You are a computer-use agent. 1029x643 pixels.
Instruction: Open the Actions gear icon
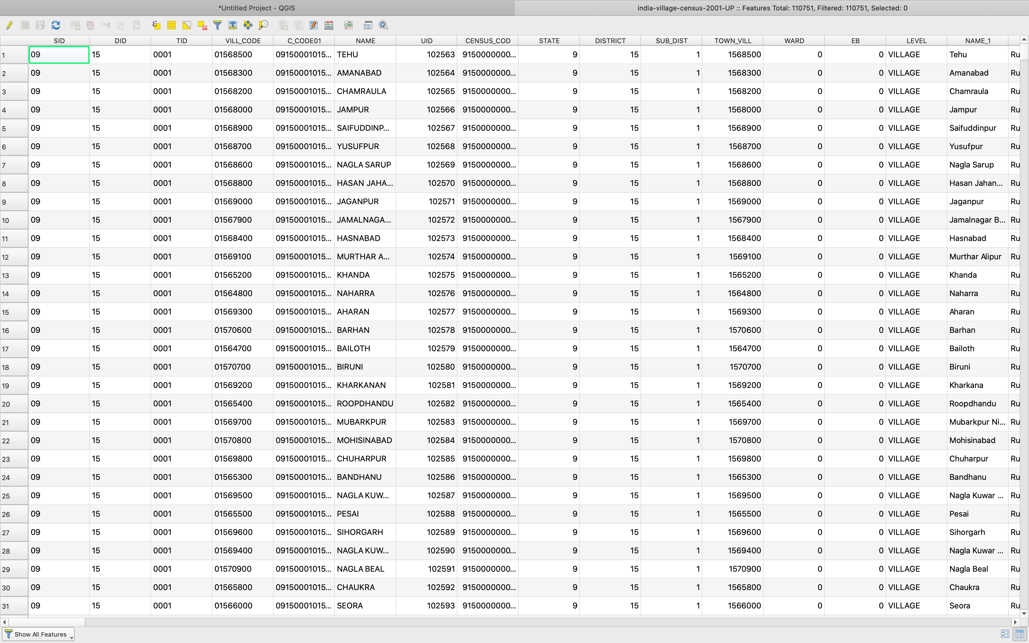coord(383,25)
